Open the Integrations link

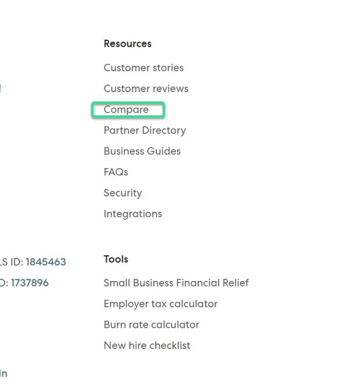pos(133,214)
